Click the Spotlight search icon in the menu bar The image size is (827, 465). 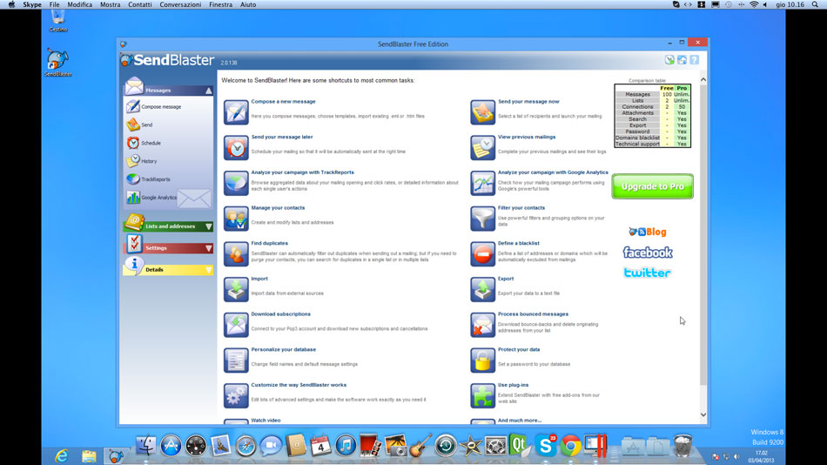[x=815, y=4]
